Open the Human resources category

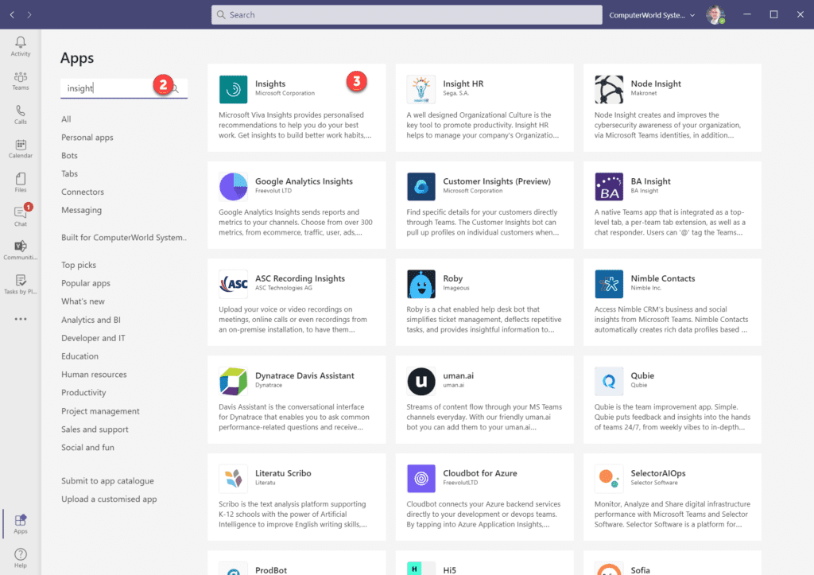click(x=94, y=374)
